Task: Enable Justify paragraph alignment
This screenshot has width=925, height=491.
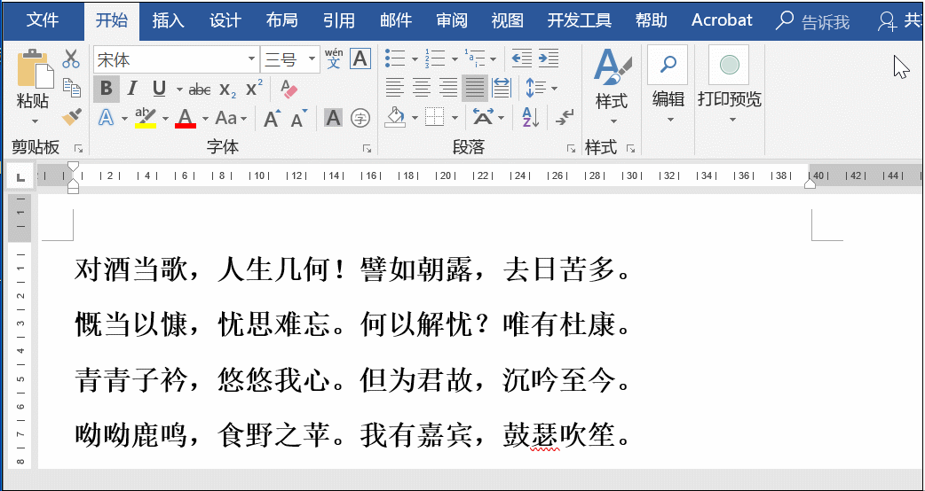Action: pyautogui.click(x=475, y=88)
